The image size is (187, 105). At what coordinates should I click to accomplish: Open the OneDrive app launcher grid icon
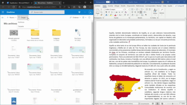(x=3, y=12)
